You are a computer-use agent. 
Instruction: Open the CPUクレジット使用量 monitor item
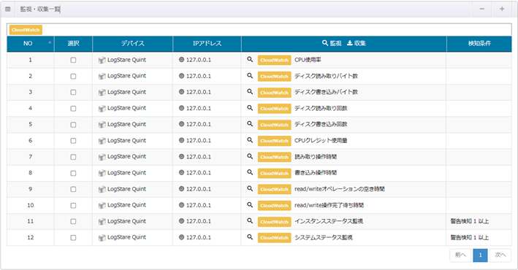[x=321, y=141]
